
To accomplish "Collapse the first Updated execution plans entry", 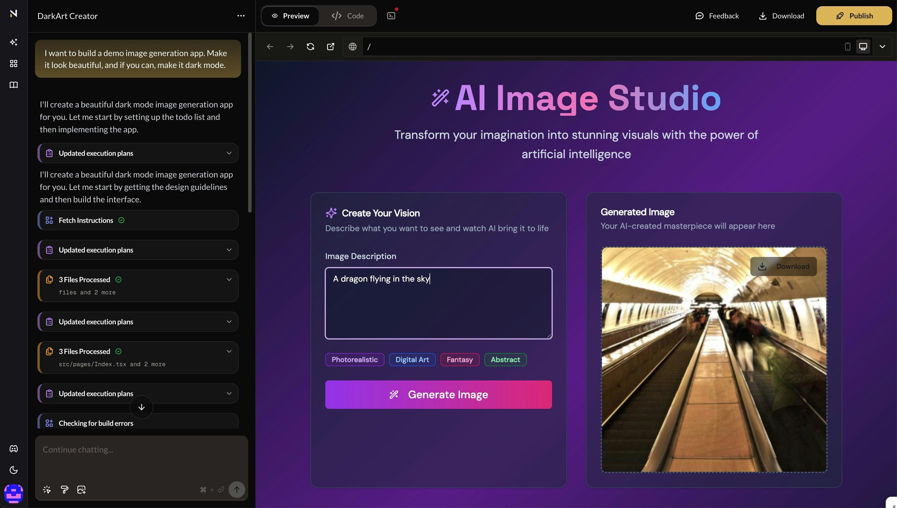I will pos(229,153).
